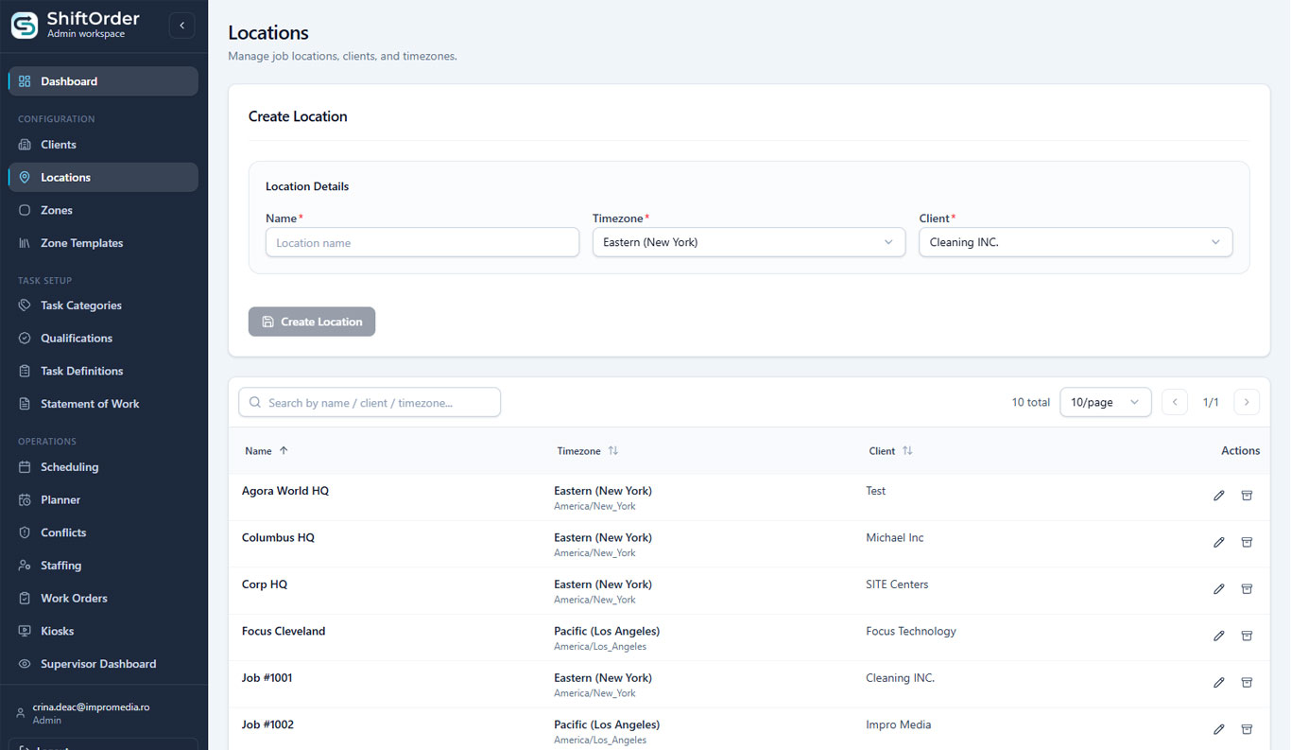
Task: Open Task Categories in the sidebar
Action: pyautogui.click(x=103, y=305)
